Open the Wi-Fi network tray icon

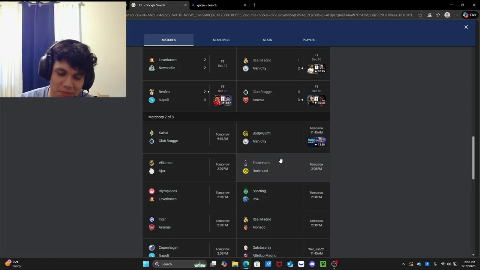443,264
